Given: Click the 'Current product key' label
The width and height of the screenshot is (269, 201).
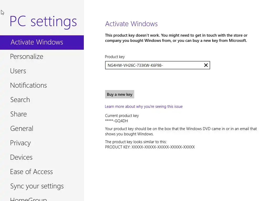Looking at the screenshot, I should (122, 116).
